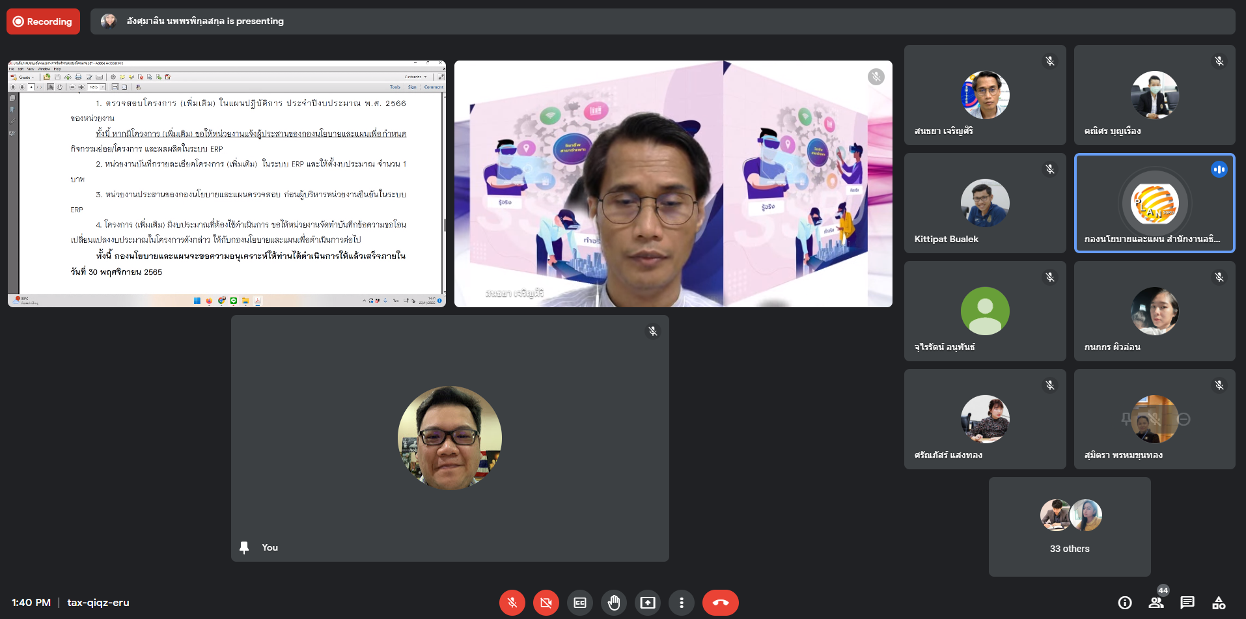Turn on your camera
The height and width of the screenshot is (619, 1246).
[546, 603]
